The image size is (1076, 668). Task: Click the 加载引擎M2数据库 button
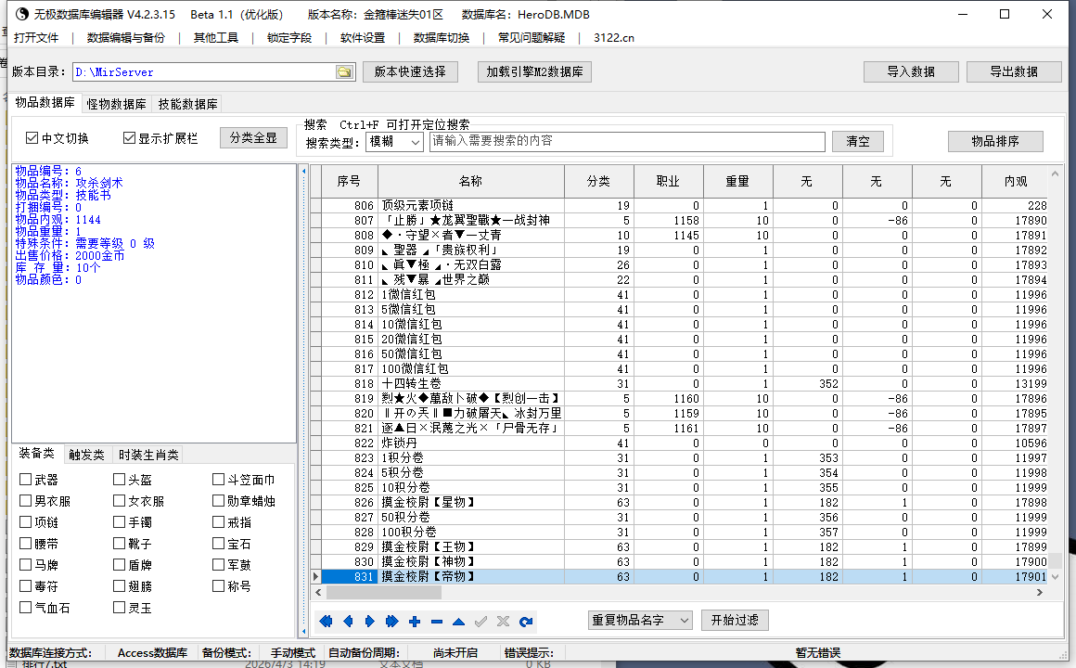click(534, 71)
